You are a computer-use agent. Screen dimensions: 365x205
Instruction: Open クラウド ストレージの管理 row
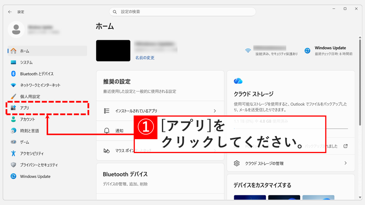tap(291, 163)
